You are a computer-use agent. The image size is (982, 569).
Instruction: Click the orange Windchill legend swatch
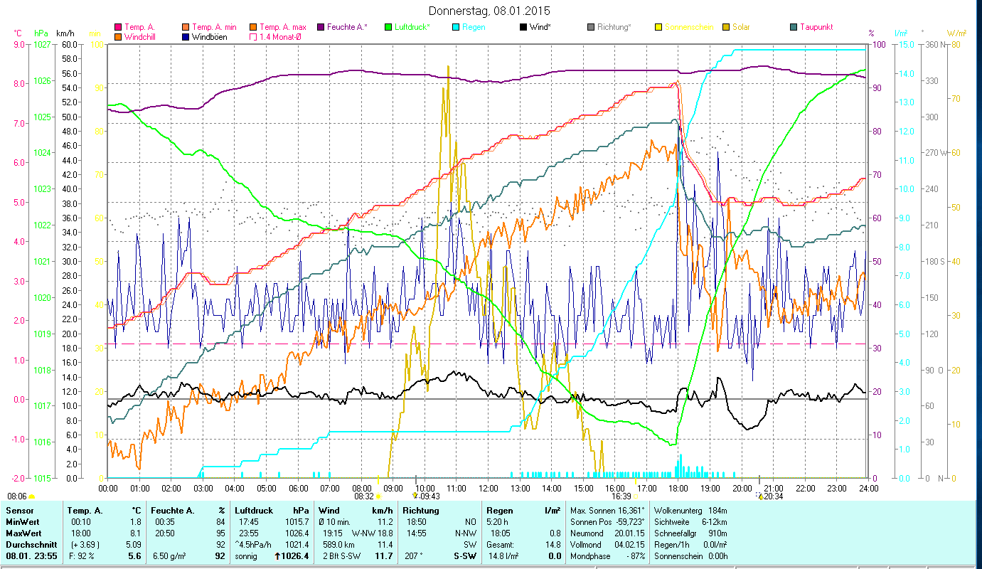118,36
